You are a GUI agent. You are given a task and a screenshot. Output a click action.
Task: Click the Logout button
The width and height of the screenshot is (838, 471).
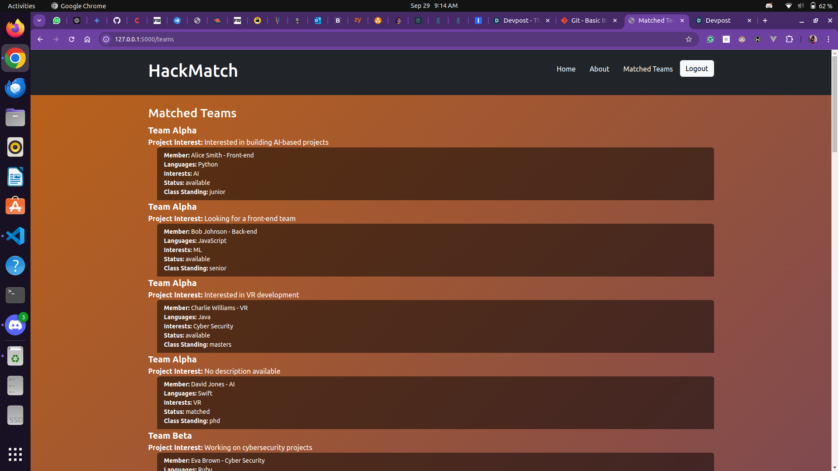pos(697,68)
